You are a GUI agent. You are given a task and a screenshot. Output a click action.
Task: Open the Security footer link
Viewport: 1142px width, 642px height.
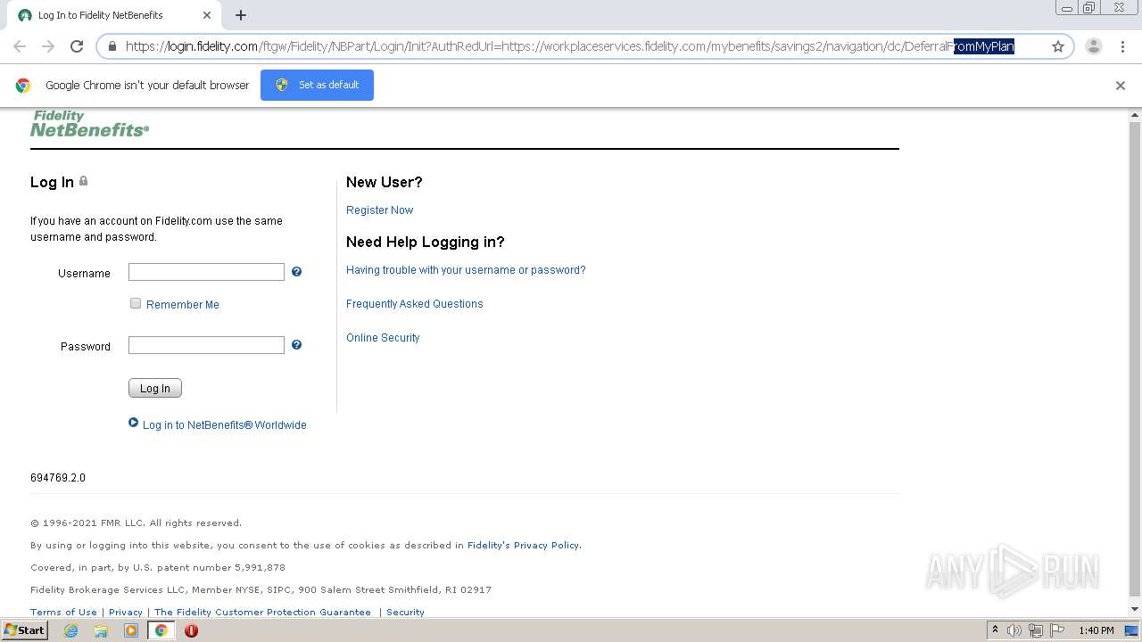tap(405, 613)
